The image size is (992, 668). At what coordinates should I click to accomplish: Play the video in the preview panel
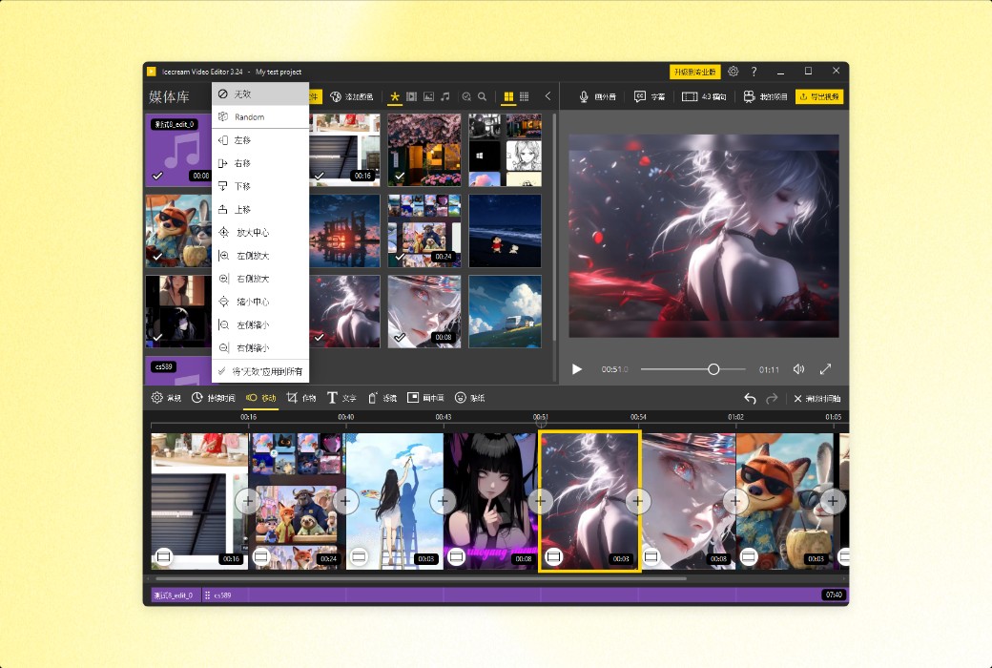576,368
